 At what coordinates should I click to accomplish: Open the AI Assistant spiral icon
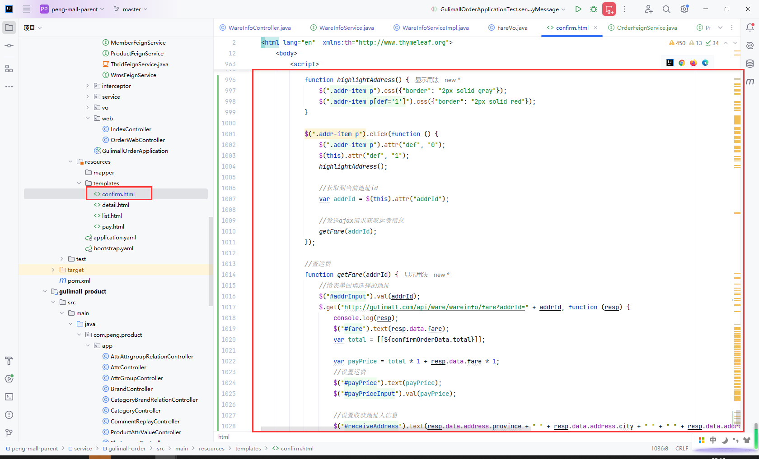[750, 46]
